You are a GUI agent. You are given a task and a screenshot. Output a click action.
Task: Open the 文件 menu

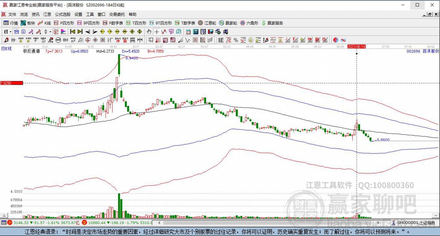pos(12,14)
